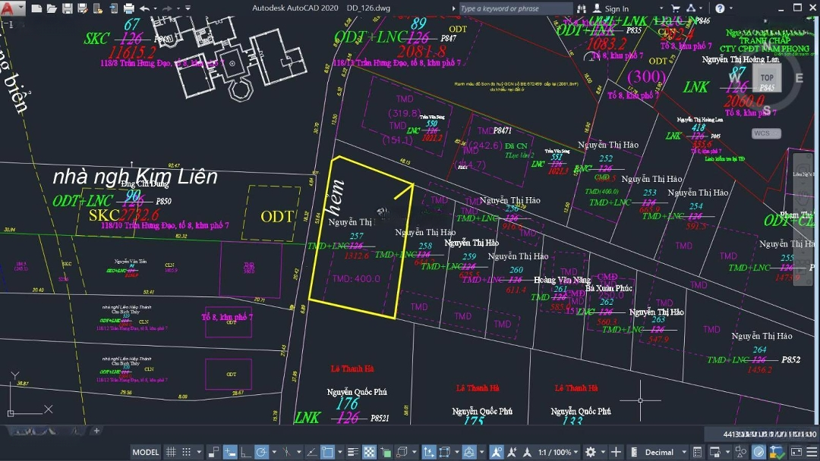
Task: Open the AutoCAD application menu
Action: (x=11, y=8)
